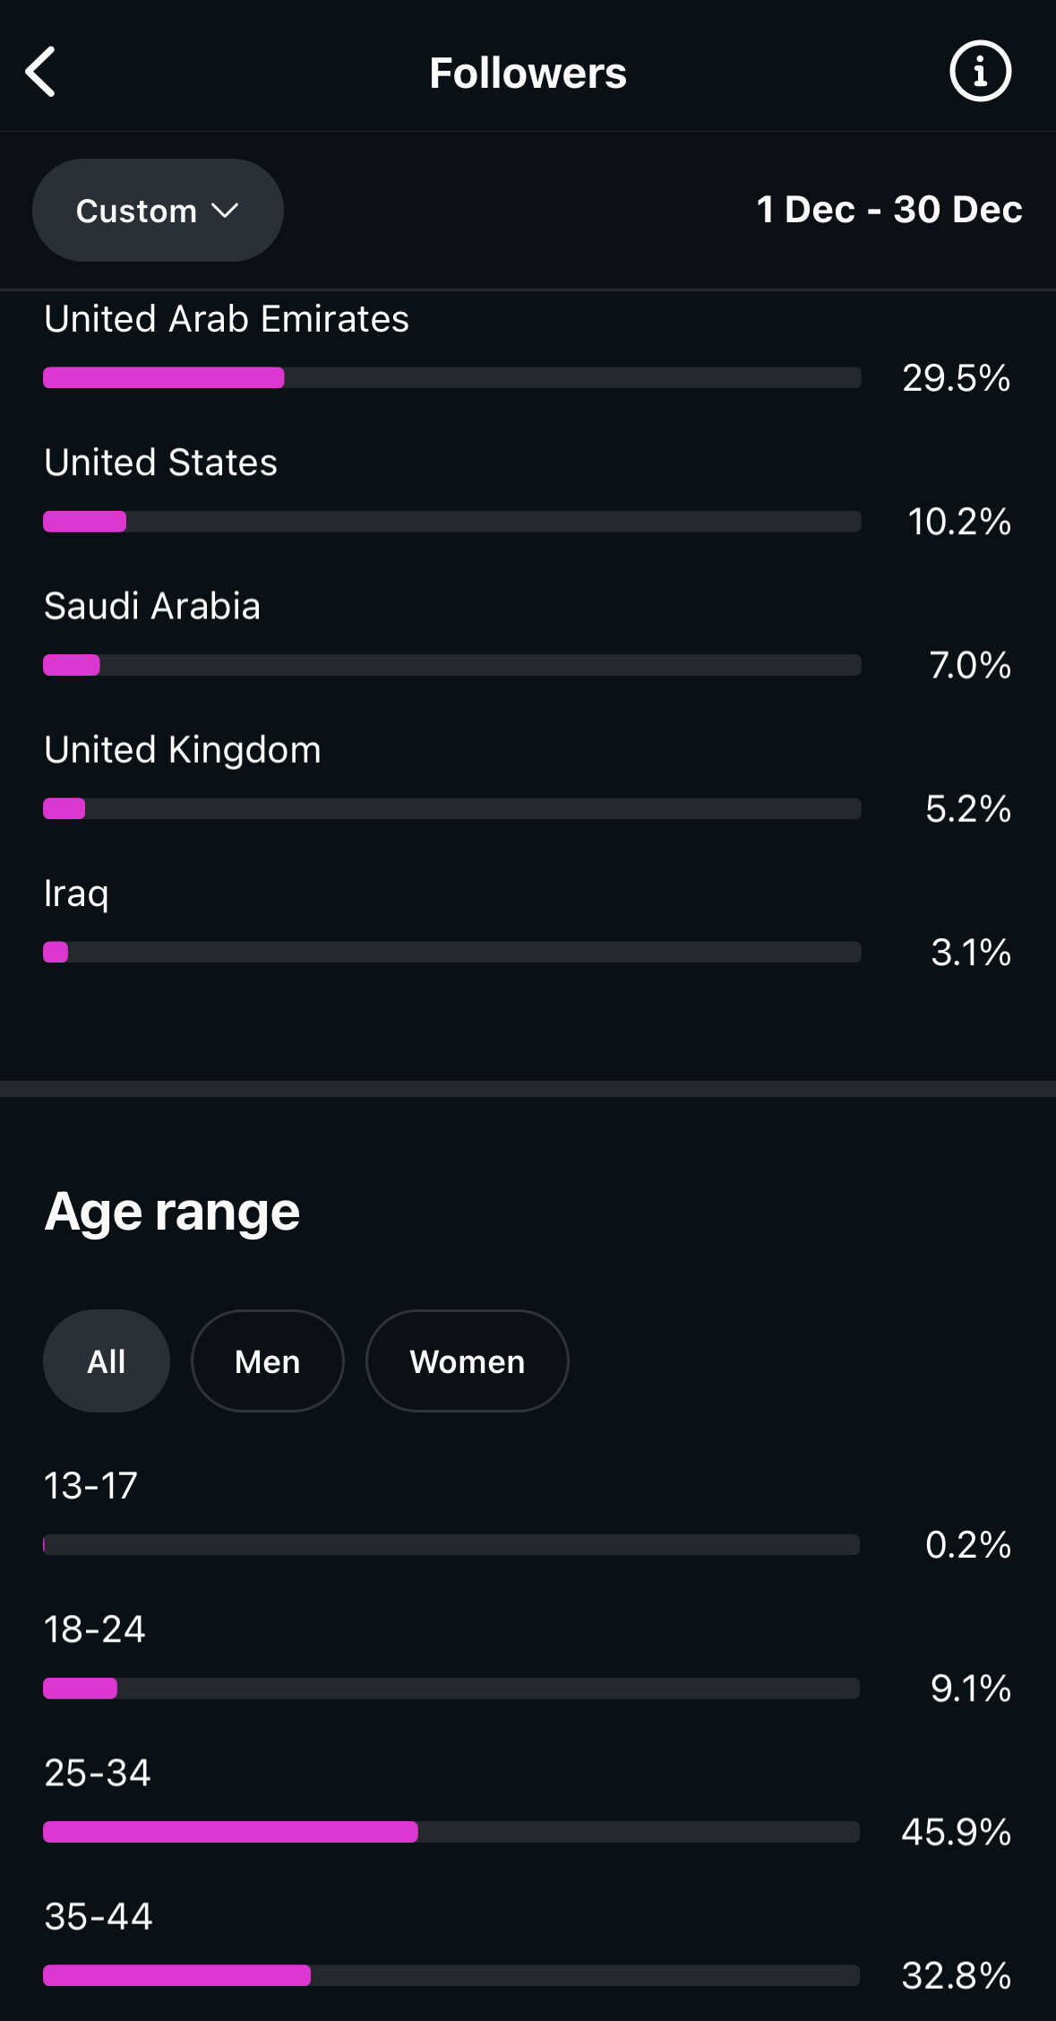Select the All age filter

[106, 1361]
